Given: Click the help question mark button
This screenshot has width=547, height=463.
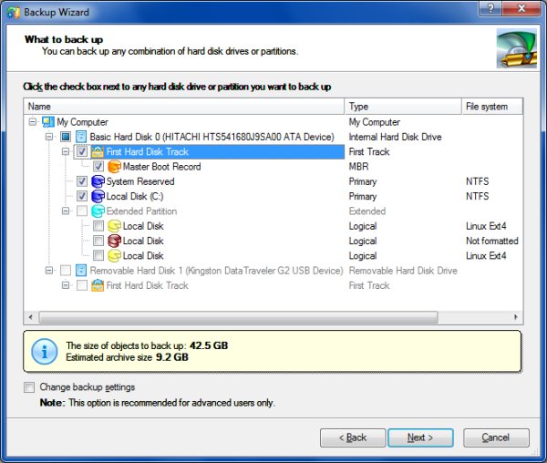Looking at the screenshot, I should (490, 8).
